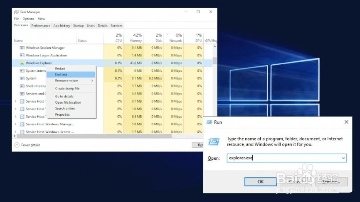Switch to the Startup tab
Screen dimensions: 360x202
coord(78,26)
